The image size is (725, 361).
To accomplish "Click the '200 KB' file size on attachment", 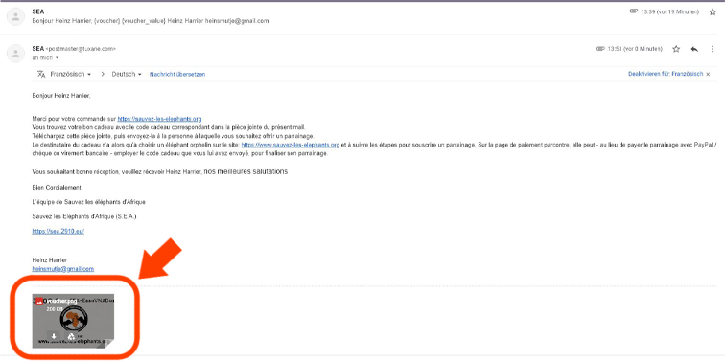I will pos(55,309).
